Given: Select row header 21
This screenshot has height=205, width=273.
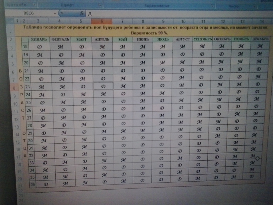Looking at the screenshot, I should tap(20, 186).
